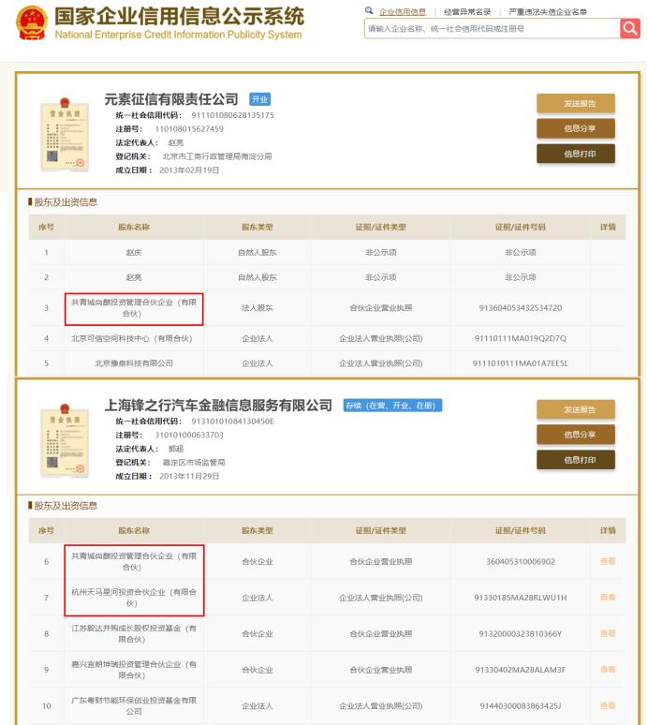Screen dimensions: 648x725
Task: Click 信息分享 button for 元素征信有限责任公司
Action: [x=576, y=128]
